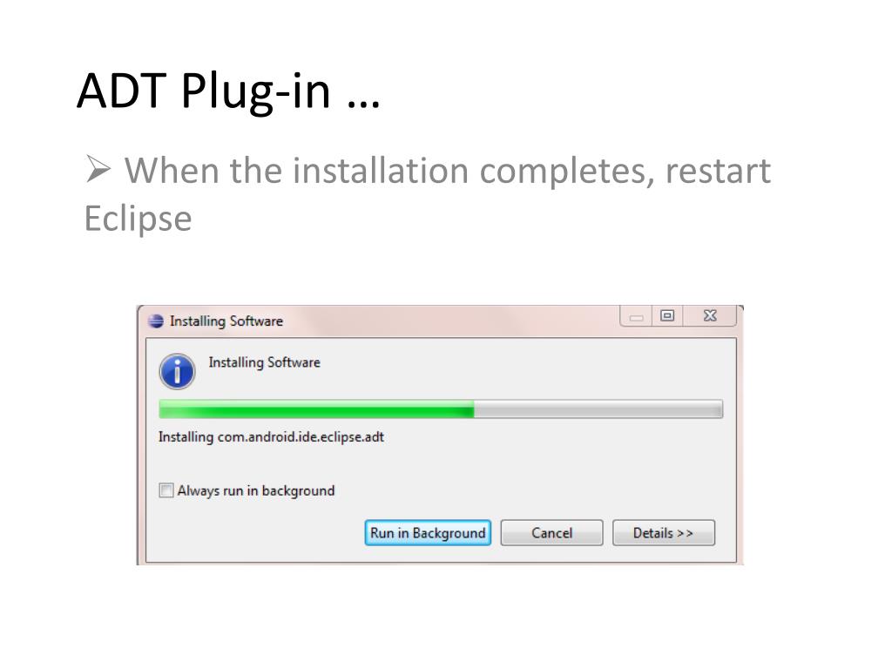Click the blue information icon
Screen dimensions: 892x669
click(177, 371)
